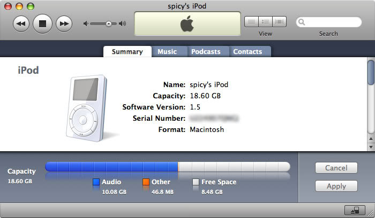
Task: Click the iPod device illustration
Action: (87, 108)
